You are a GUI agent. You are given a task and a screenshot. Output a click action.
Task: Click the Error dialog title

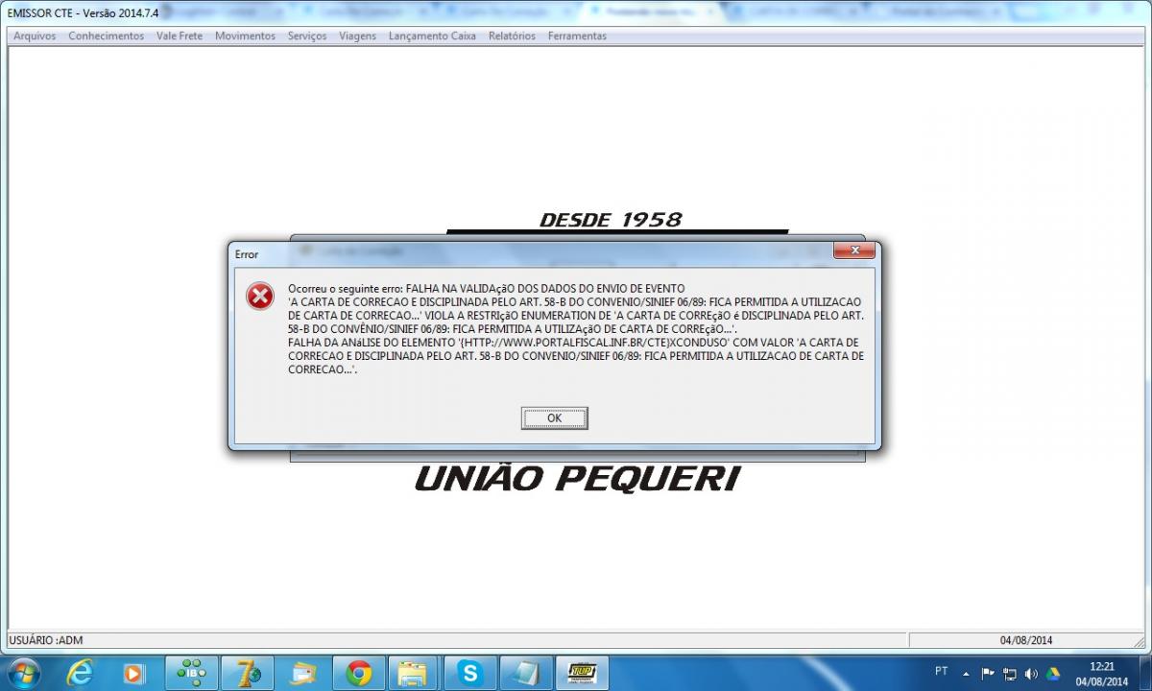click(x=247, y=254)
